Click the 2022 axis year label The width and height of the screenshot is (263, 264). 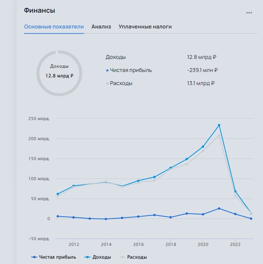pos(235,244)
